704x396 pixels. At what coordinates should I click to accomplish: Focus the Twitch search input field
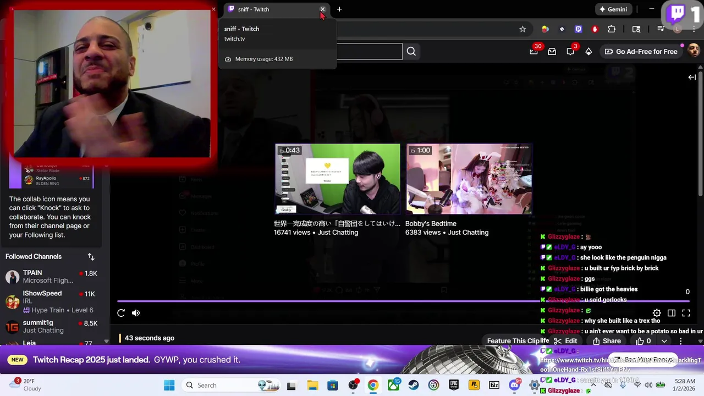pyautogui.click(x=370, y=52)
